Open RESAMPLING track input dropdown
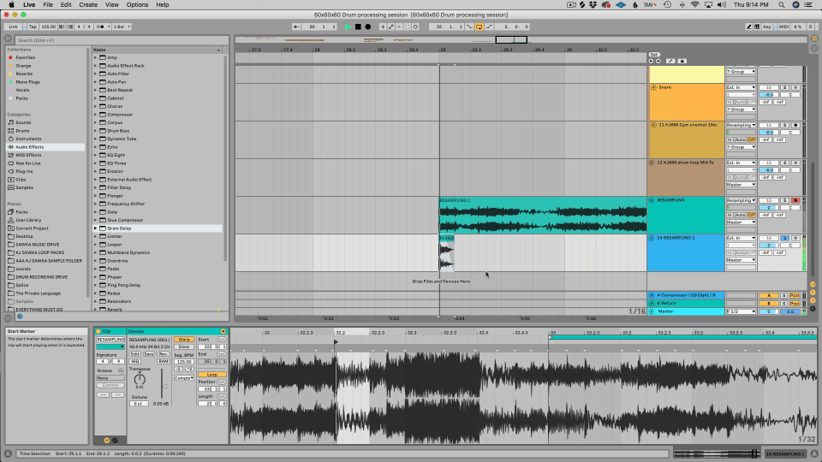The width and height of the screenshot is (822, 462). [x=741, y=200]
